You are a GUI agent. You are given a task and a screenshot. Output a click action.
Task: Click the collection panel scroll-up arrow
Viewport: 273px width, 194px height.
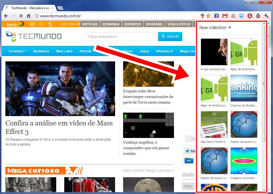(264, 23)
